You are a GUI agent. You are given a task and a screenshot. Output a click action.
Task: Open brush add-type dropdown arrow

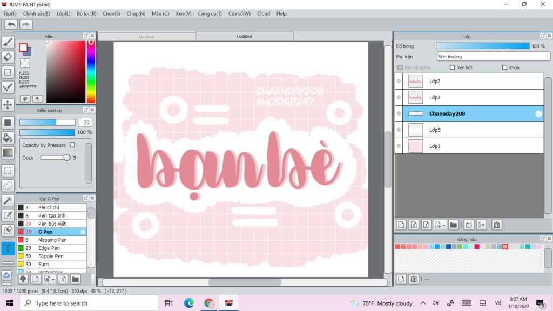pyautogui.click(x=53, y=280)
